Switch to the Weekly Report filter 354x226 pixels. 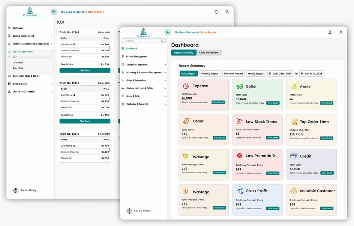click(x=210, y=74)
